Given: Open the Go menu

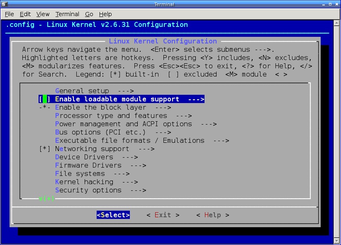Looking at the screenshot, I should pos(89,14).
